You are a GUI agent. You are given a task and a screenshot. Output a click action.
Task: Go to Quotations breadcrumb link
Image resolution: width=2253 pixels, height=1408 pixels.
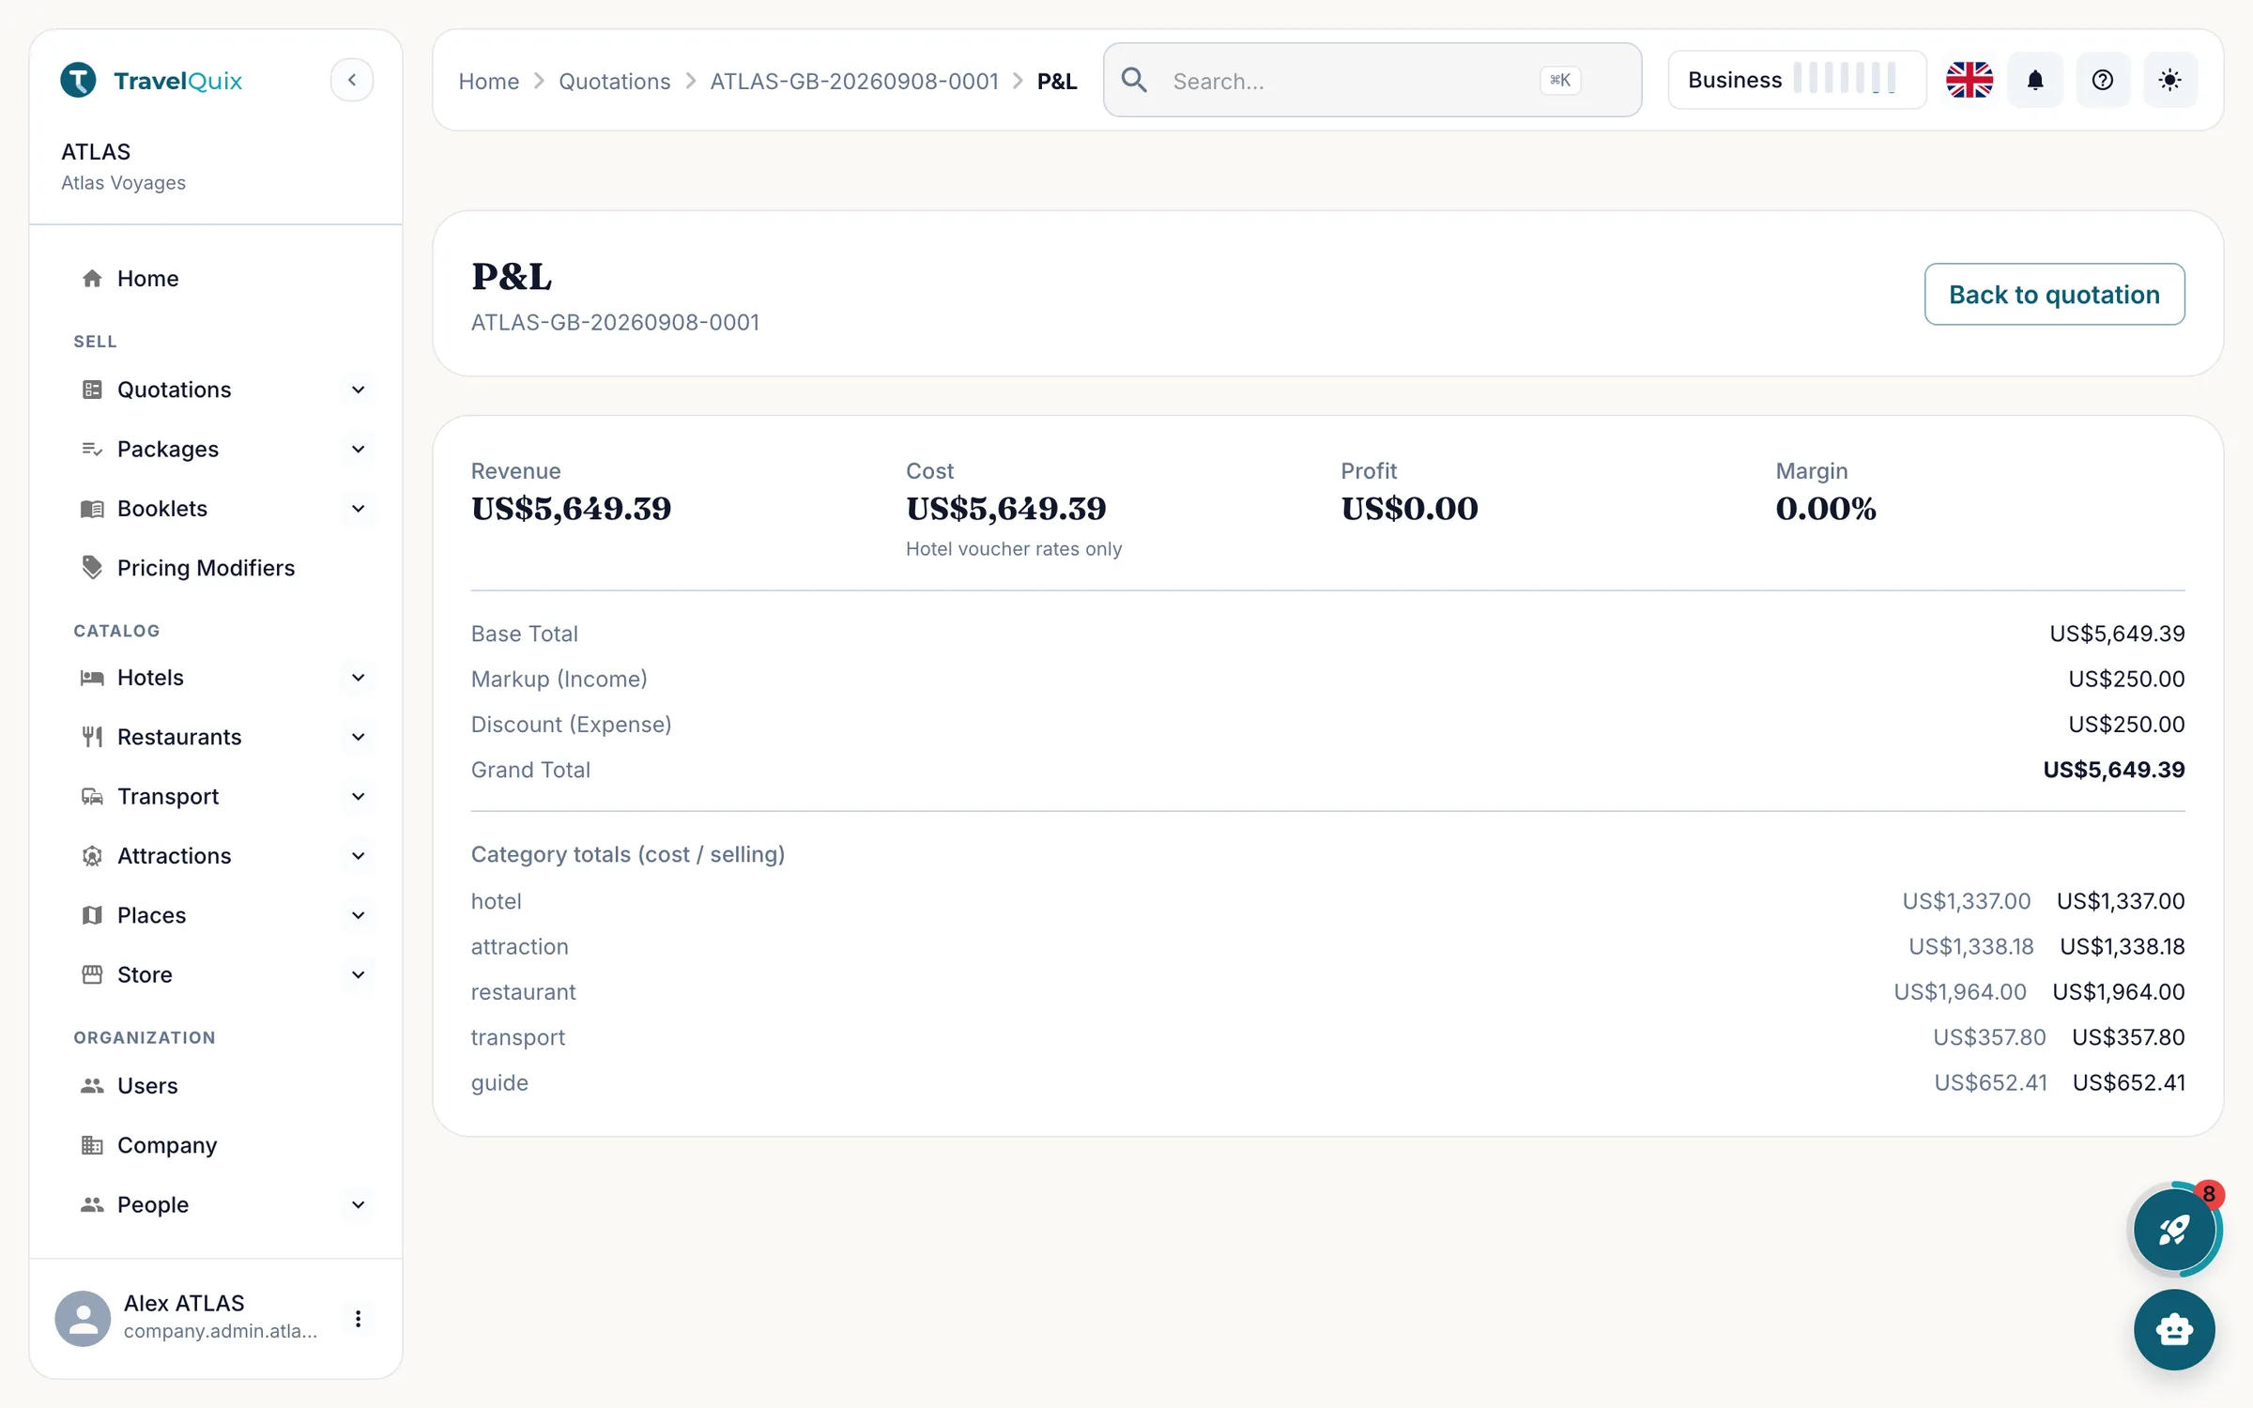614,82
